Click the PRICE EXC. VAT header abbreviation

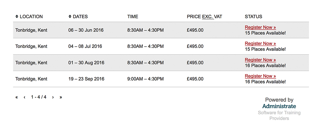[208, 17]
